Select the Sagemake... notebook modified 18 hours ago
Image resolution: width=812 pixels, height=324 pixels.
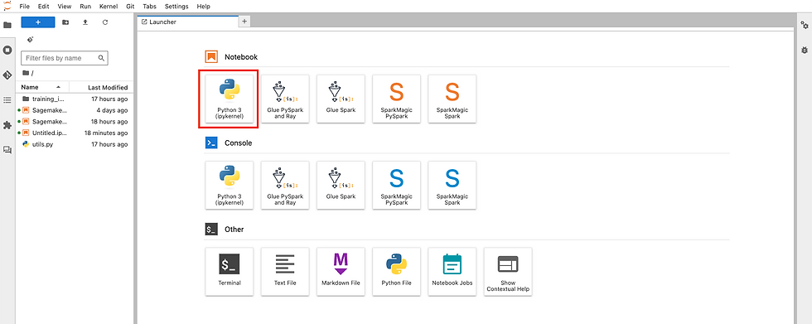click(x=75, y=122)
